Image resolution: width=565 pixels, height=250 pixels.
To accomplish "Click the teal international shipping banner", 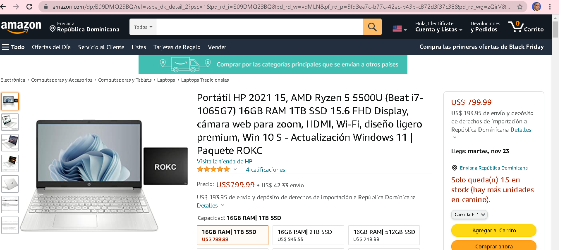I will (x=273, y=64).
